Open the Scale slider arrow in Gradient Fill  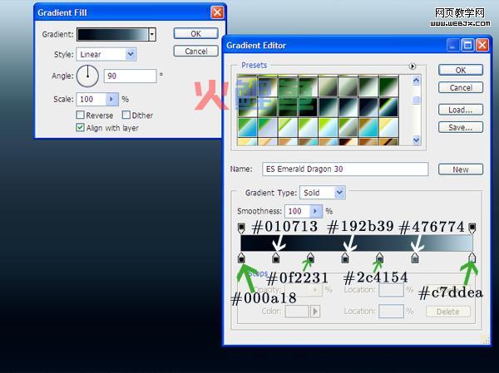111,99
